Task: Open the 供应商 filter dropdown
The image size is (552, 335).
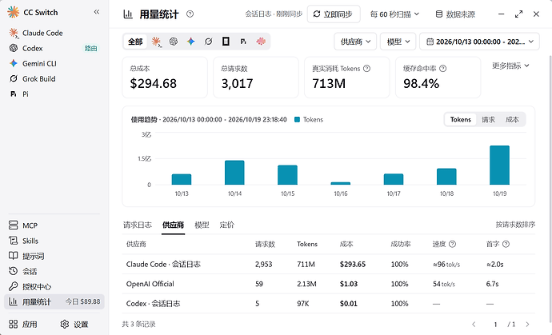Action: pos(355,42)
